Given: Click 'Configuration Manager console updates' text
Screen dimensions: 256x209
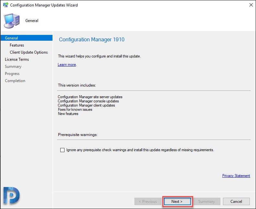Looking at the screenshot, I should pos(88,101).
